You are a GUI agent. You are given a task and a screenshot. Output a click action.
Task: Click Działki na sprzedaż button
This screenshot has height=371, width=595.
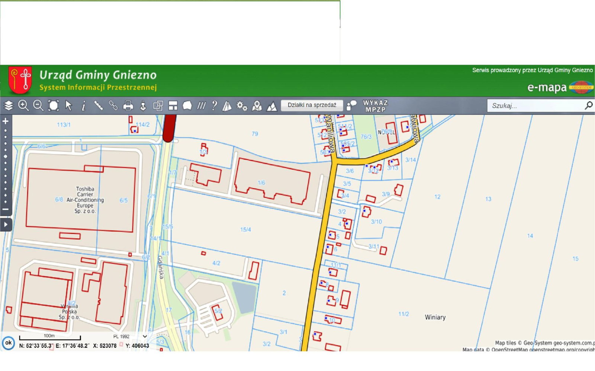(312, 105)
